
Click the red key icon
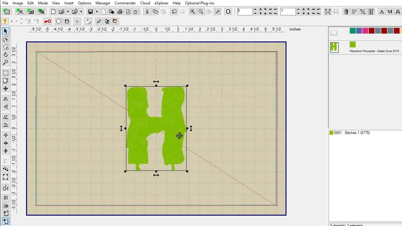pos(48,21)
